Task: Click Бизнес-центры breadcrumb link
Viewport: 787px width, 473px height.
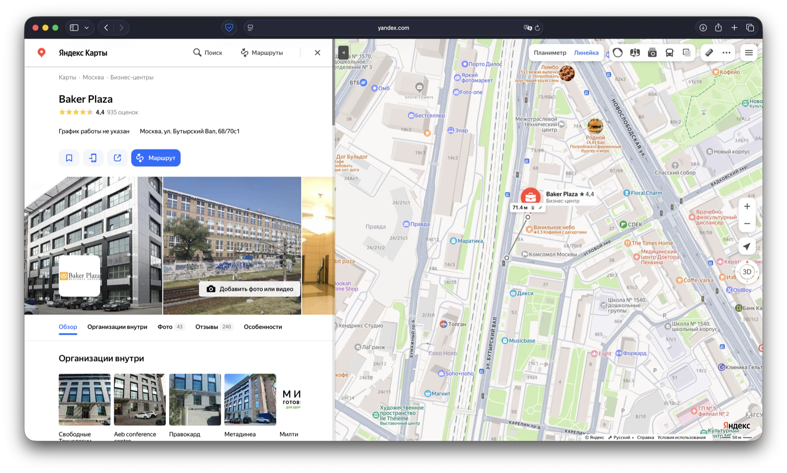Action: 132,77
